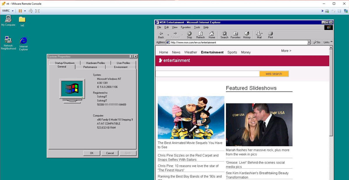Screen dimensions: 349x180
Task: Click the IE vertical scrollbar track
Action: [331, 158]
